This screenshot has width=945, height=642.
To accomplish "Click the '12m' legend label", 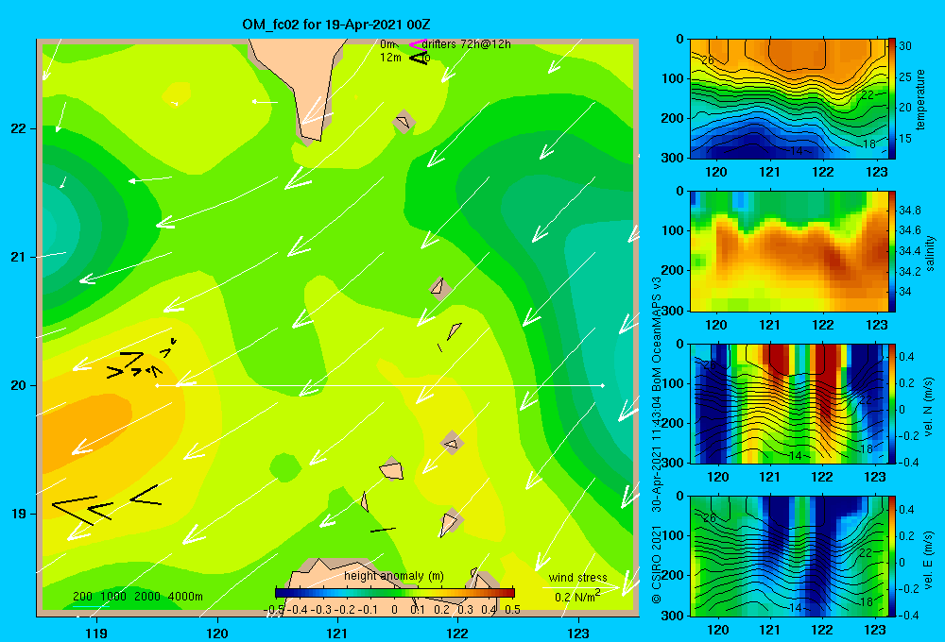I will pos(390,58).
